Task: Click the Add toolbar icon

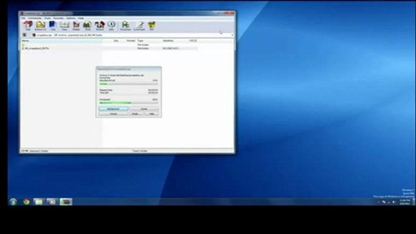Action: pyautogui.click(x=28, y=25)
